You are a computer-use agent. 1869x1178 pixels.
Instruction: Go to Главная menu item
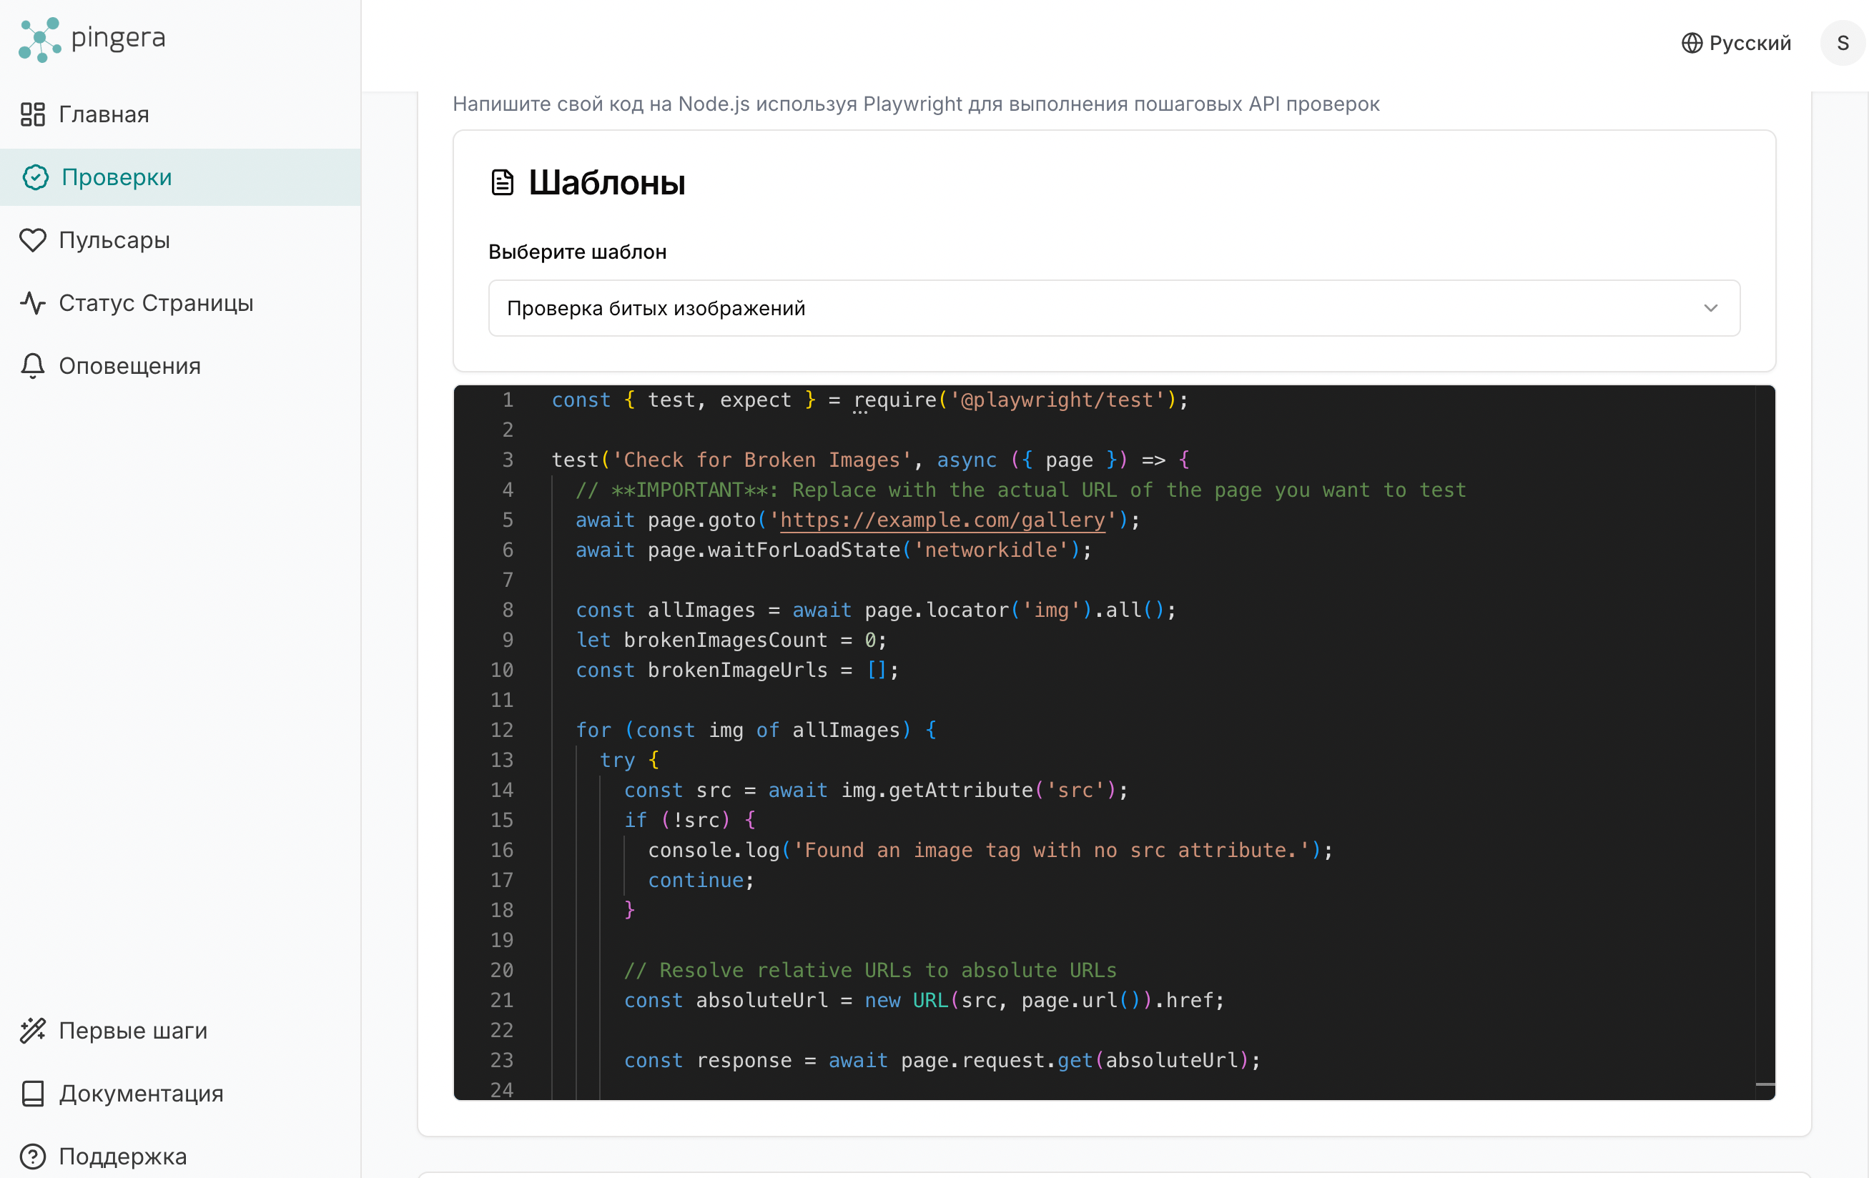104,114
